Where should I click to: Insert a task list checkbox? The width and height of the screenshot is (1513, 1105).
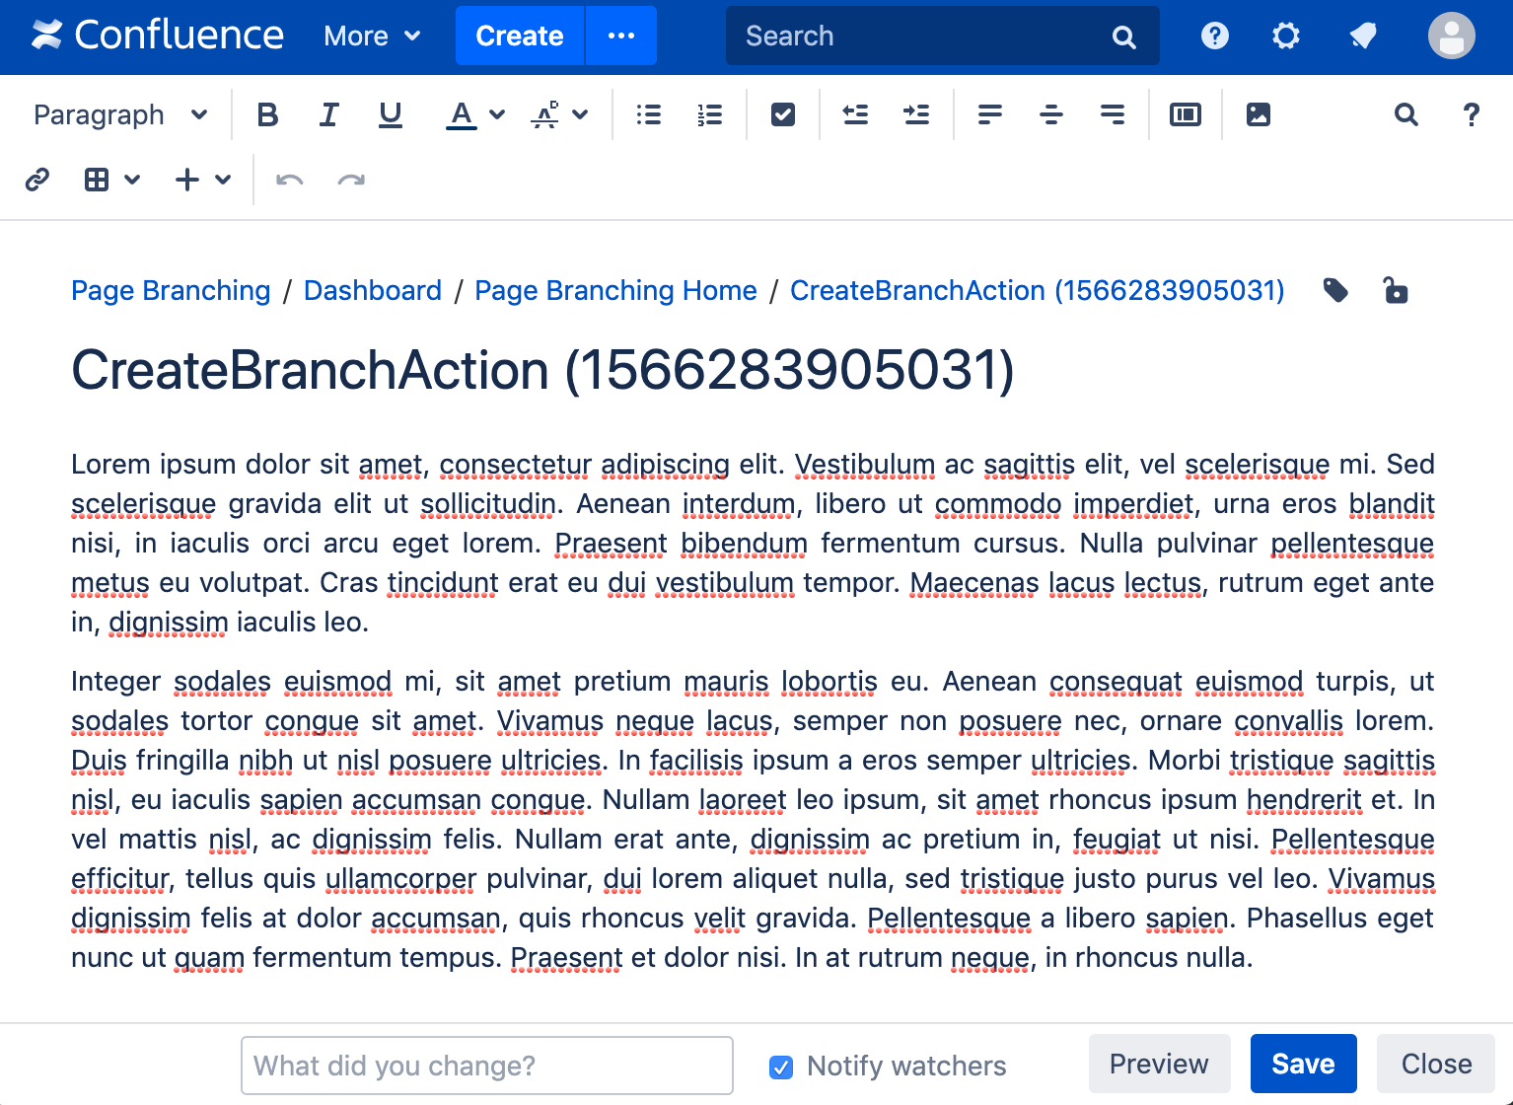[782, 114]
